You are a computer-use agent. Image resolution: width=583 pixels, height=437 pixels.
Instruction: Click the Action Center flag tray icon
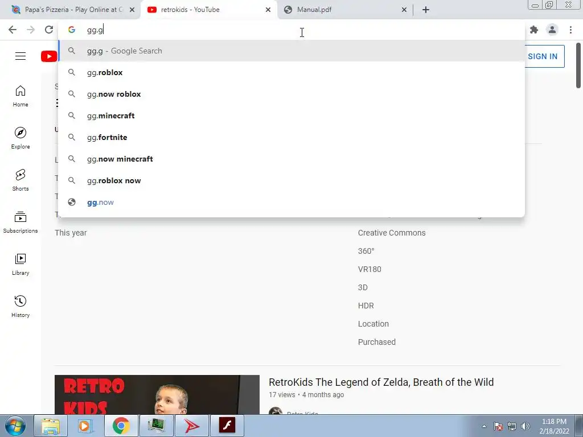coord(498,426)
